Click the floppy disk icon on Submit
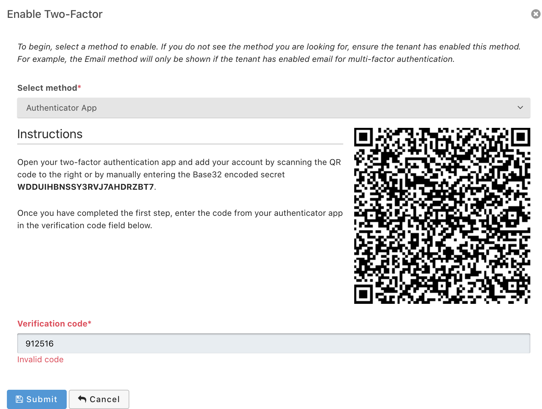 pyautogui.click(x=20, y=399)
